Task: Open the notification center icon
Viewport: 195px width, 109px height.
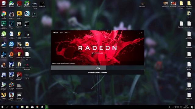Action: [x=192, y=107]
